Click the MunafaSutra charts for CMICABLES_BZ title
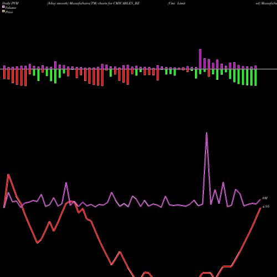 93,3
